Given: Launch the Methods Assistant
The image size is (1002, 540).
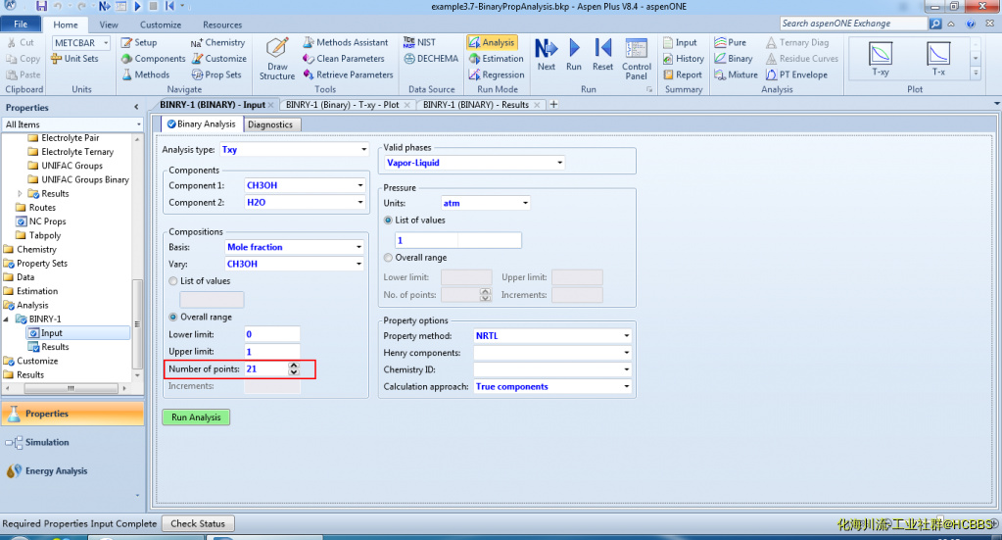Looking at the screenshot, I should click(346, 42).
